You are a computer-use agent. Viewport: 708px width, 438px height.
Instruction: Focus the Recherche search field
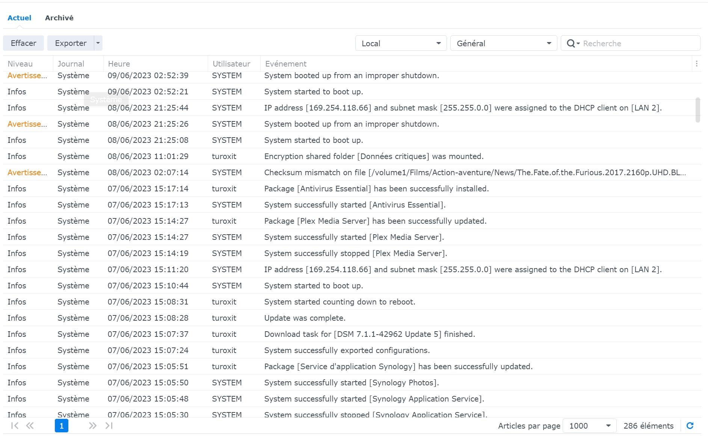tap(639, 44)
